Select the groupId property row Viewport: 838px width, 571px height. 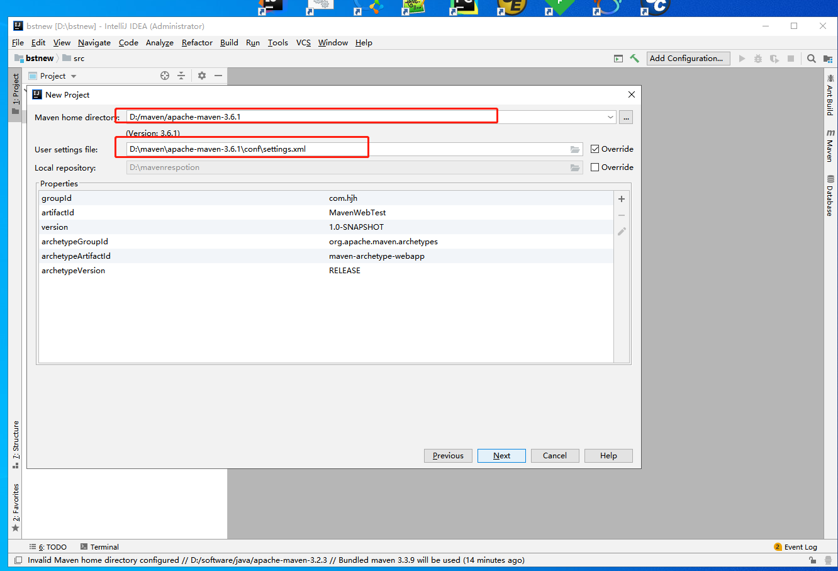(326, 198)
